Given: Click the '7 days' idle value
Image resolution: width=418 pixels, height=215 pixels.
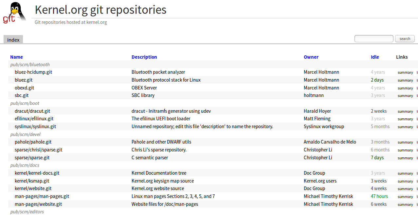Looking at the screenshot, I should 377,158.
